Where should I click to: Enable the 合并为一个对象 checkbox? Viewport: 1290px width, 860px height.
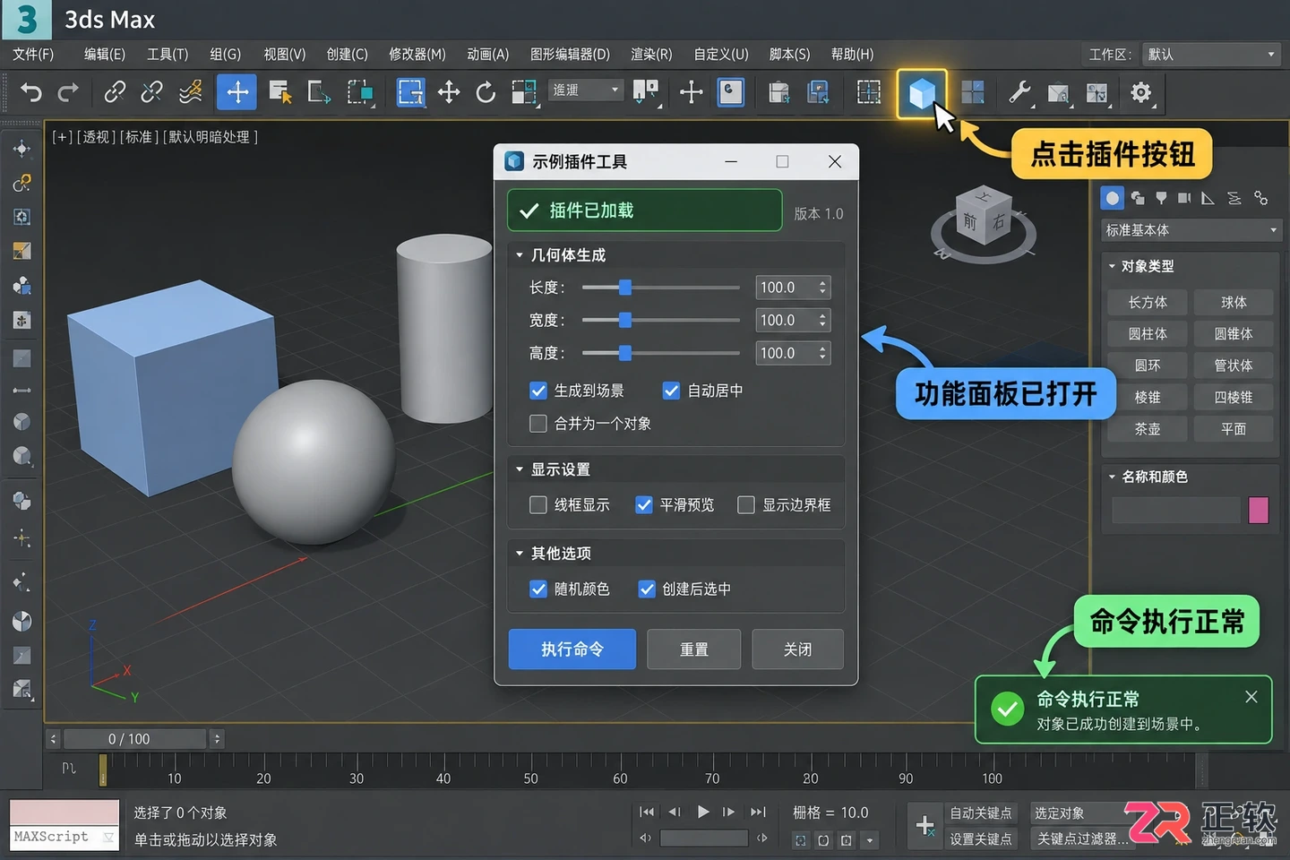pyautogui.click(x=538, y=424)
